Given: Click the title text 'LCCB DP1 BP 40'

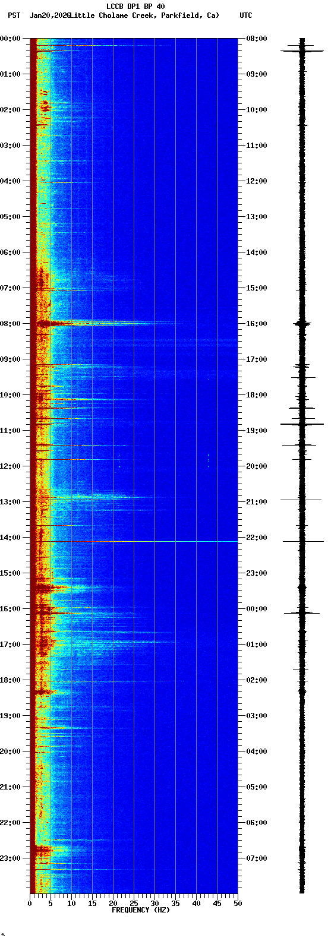Looking at the screenshot, I should pos(135,7).
